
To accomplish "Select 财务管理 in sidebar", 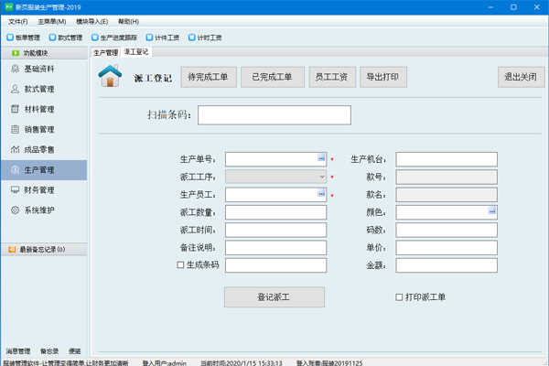I will point(44,190).
